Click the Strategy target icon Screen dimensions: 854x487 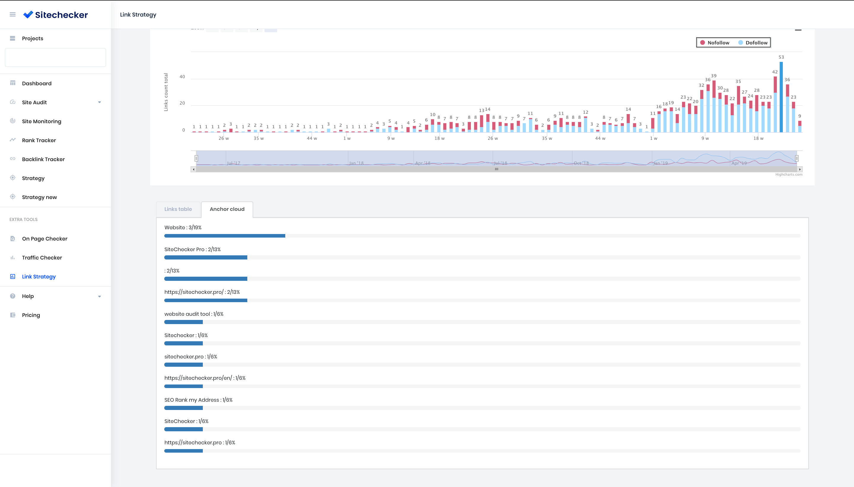click(x=13, y=178)
